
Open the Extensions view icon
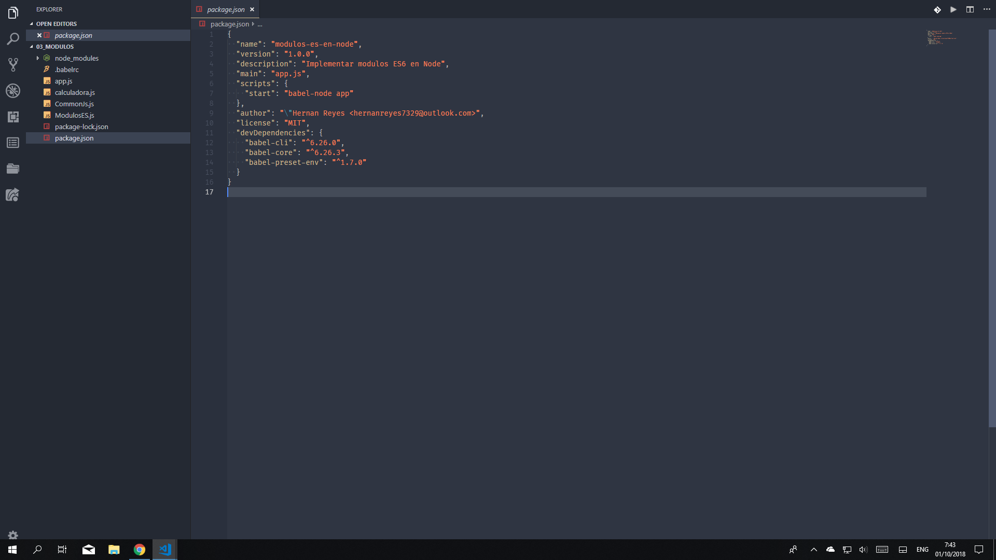(13, 117)
